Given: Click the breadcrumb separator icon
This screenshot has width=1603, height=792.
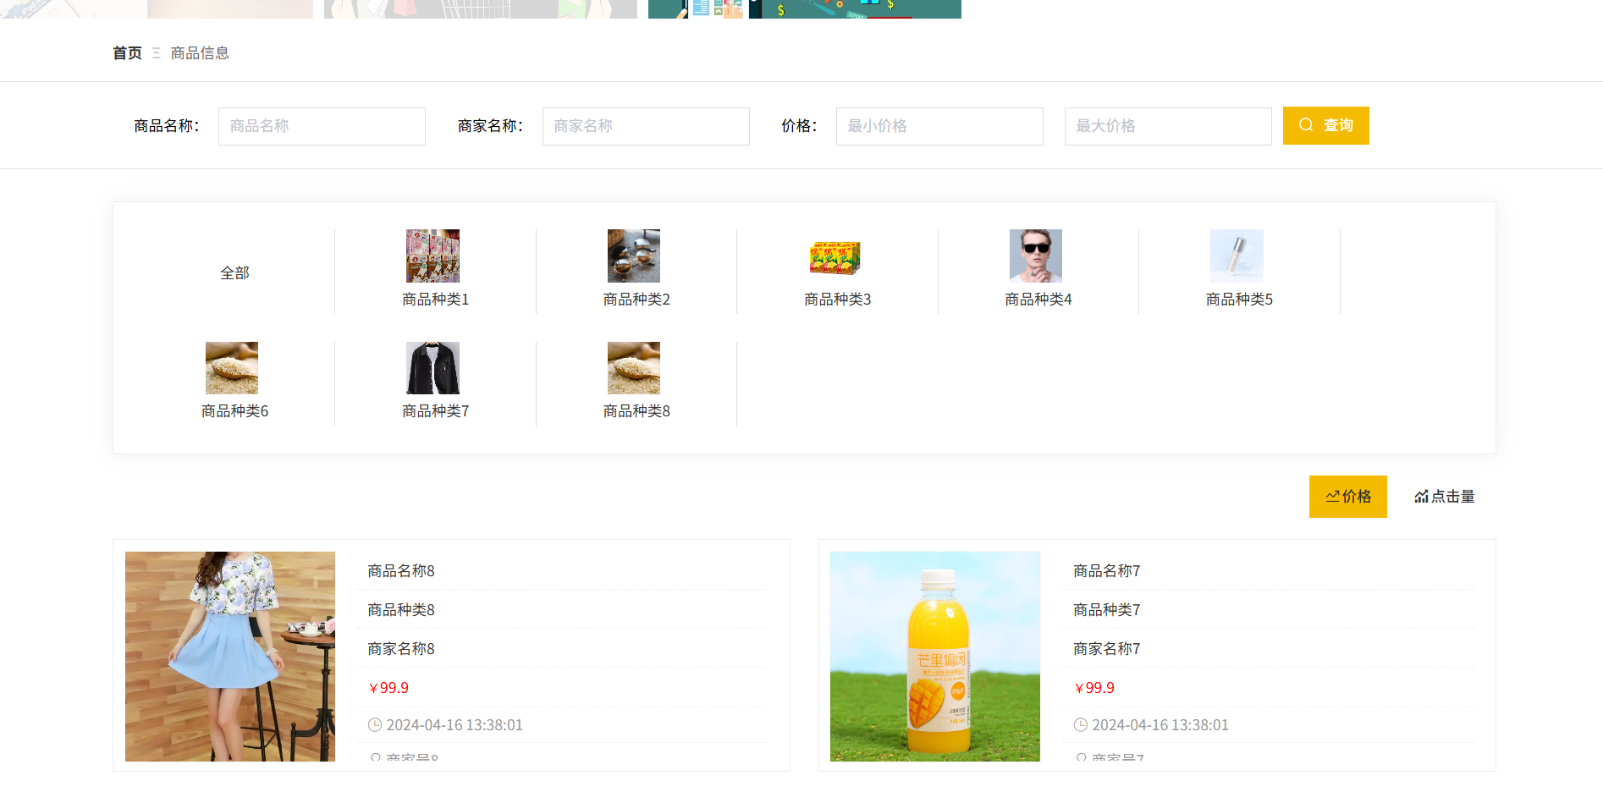Looking at the screenshot, I should [157, 53].
